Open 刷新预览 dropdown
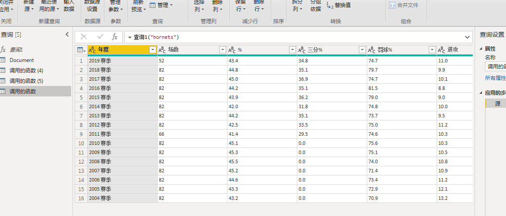This screenshot has height=216, width=506. click(x=139, y=6)
